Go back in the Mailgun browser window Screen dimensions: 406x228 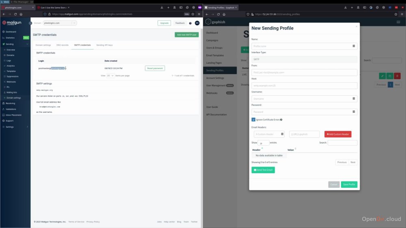(x=4, y=14)
